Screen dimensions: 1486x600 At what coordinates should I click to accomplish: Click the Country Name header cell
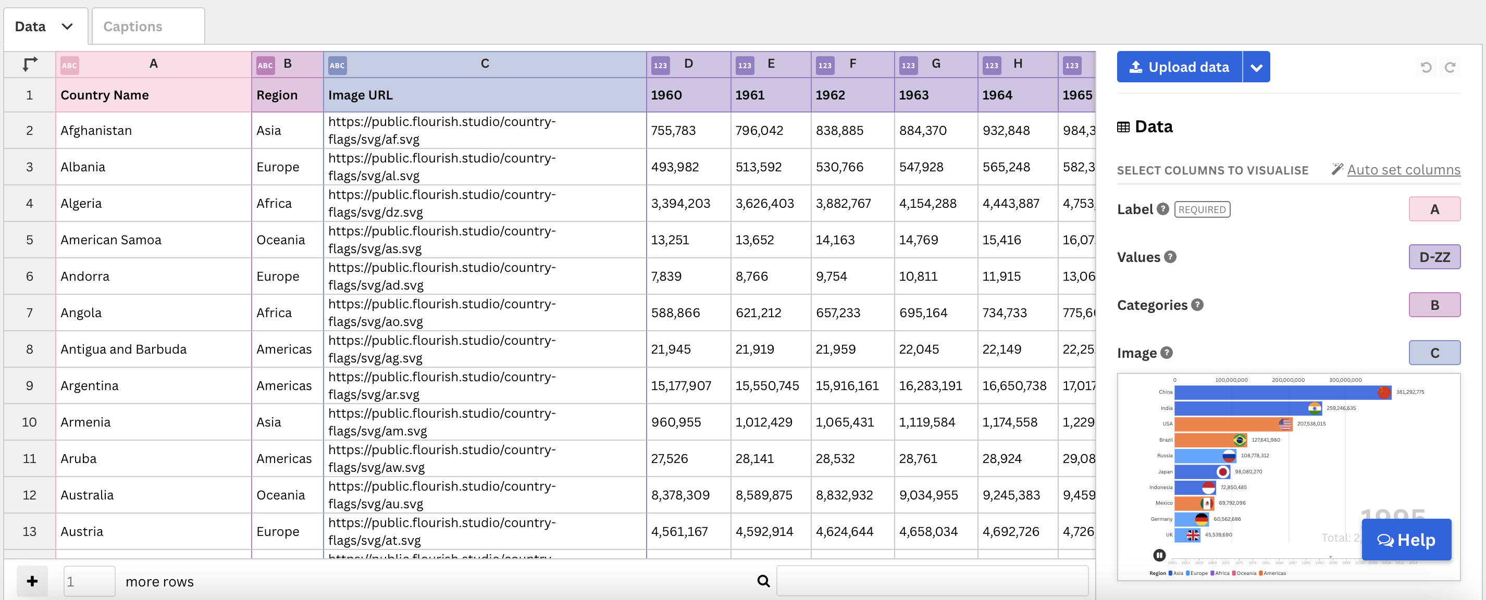pos(153,95)
